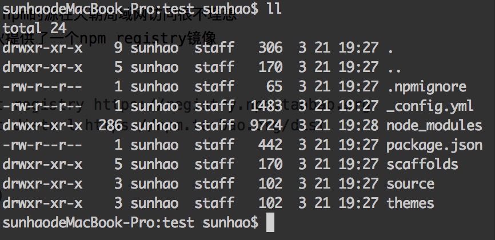Click the themes directory name

410,203
